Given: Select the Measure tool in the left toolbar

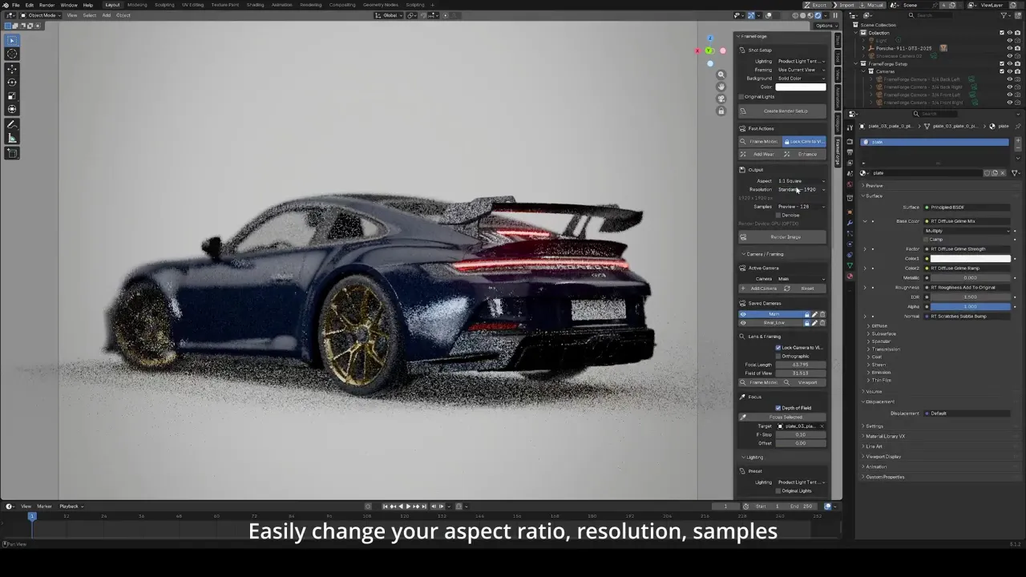Looking at the screenshot, I should (x=12, y=139).
